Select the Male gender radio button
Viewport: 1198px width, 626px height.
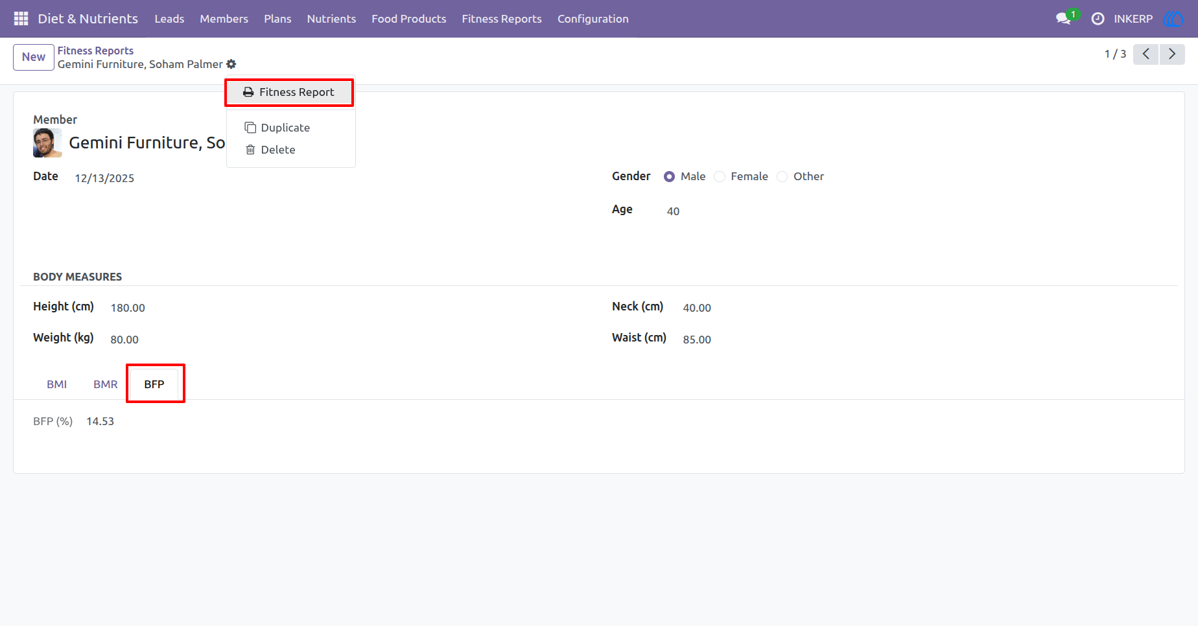point(669,176)
